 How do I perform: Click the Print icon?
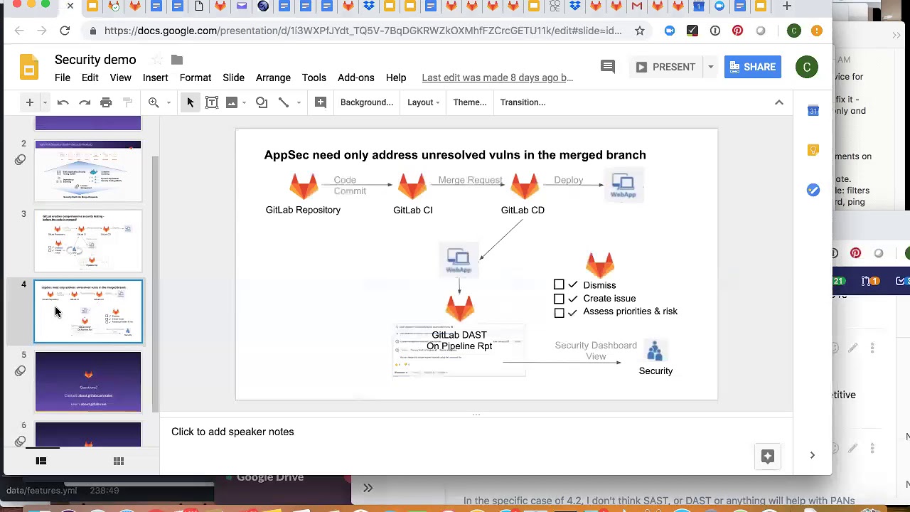(106, 102)
